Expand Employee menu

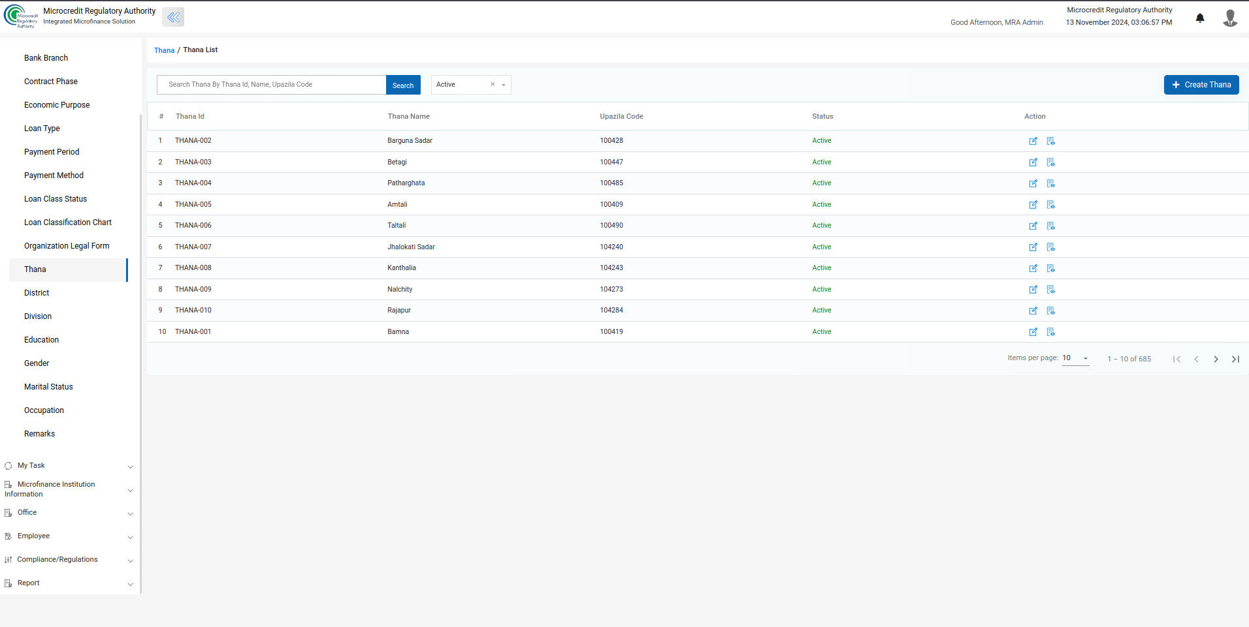[68, 536]
